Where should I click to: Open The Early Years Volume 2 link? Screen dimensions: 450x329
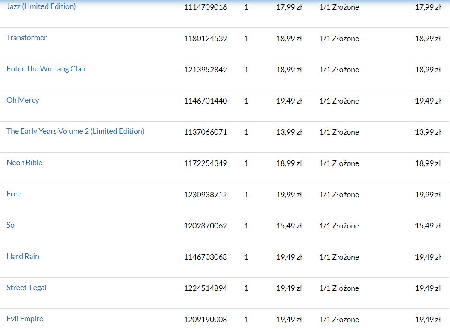tap(75, 131)
